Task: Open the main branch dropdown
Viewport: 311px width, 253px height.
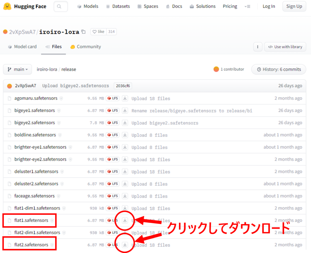Action: coord(18,69)
